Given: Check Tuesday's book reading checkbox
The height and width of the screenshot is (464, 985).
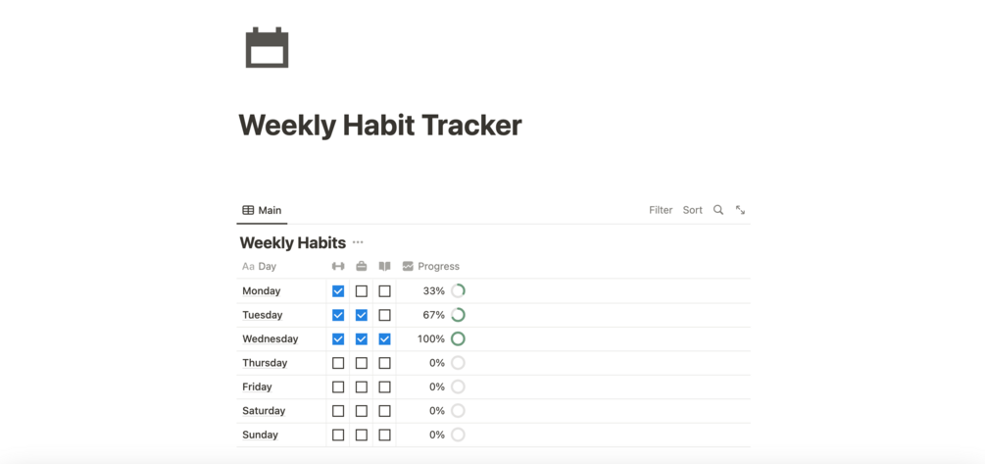Looking at the screenshot, I should pos(384,315).
